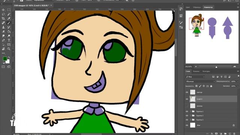The height and width of the screenshot is (135, 240).
Task: Open the layer filter kind dropdown
Action: [195, 76]
